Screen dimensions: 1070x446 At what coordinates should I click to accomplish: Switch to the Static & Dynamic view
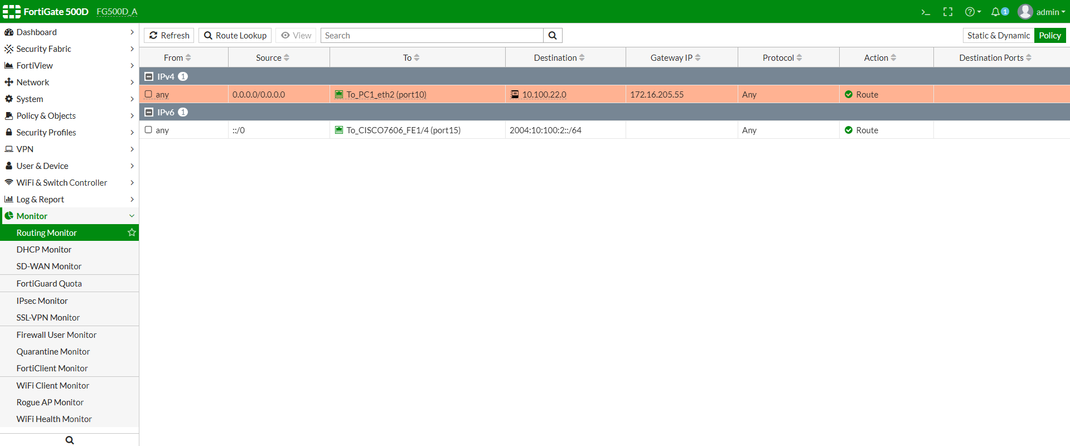(x=999, y=36)
